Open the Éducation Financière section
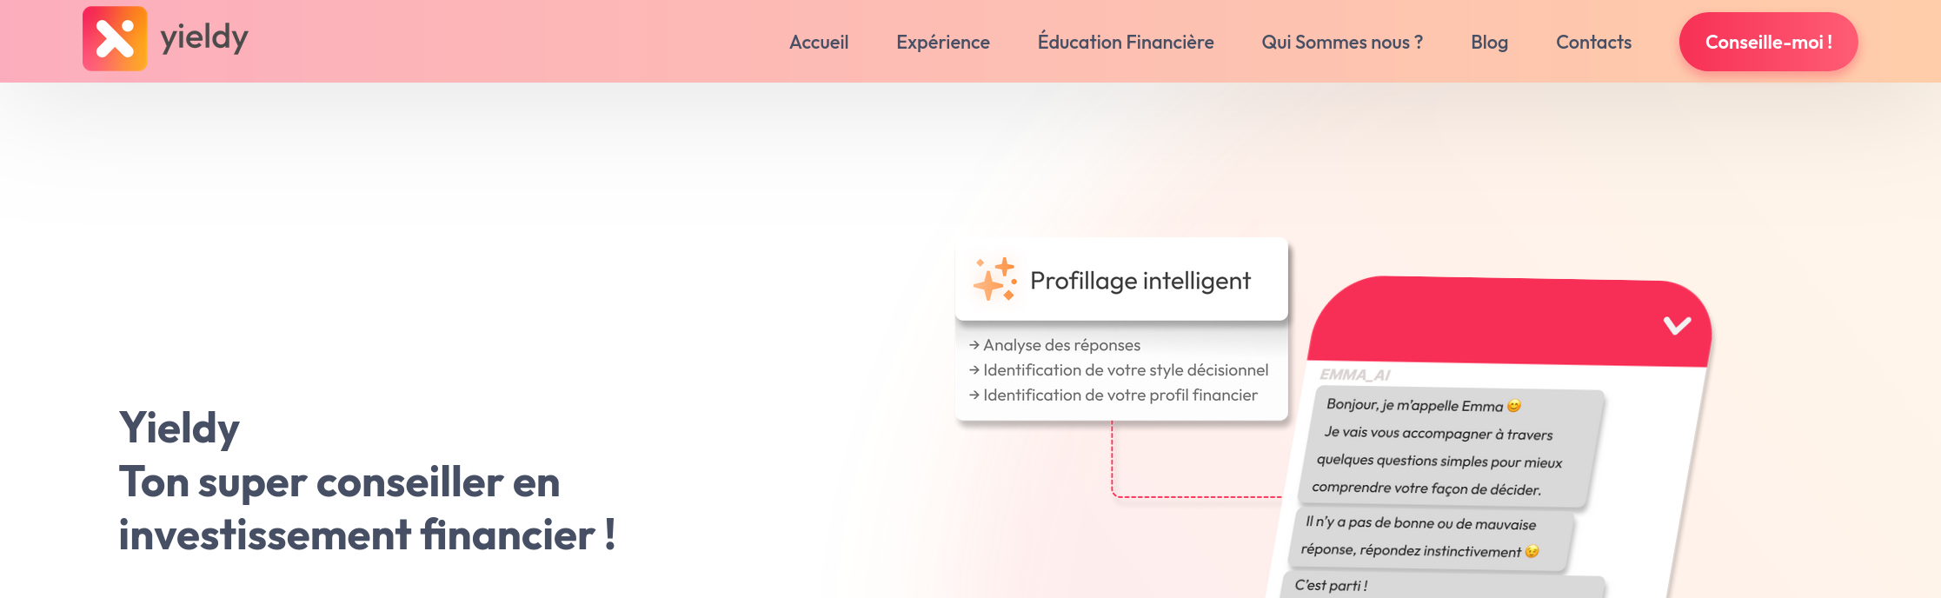Screen dimensions: 1941x598 point(1125,41)
